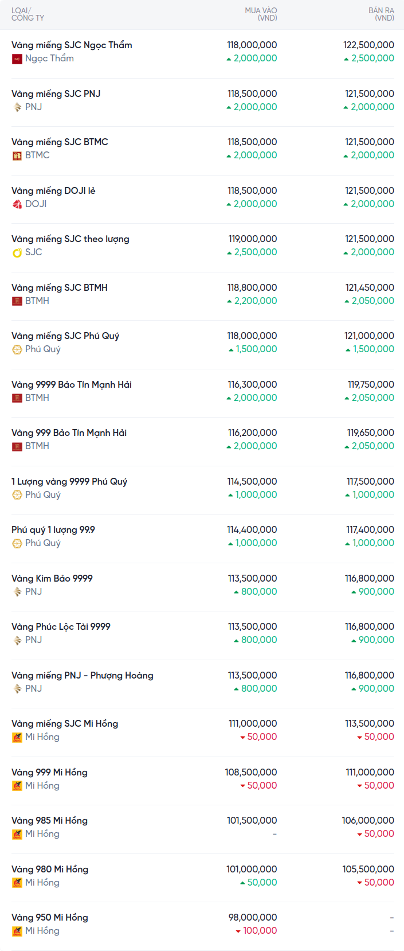Click the BÁN RA column header
Screen dimensions: 404x951
point(381,14)
